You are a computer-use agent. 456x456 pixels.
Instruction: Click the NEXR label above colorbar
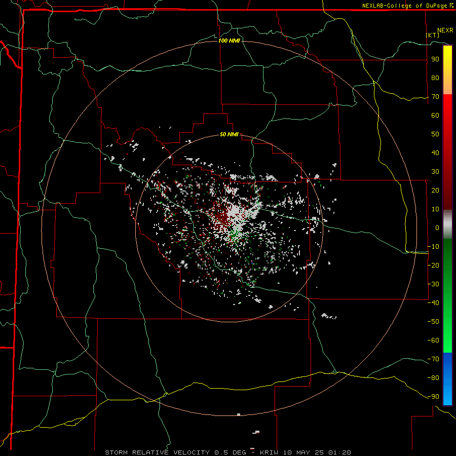pos(445,30)
